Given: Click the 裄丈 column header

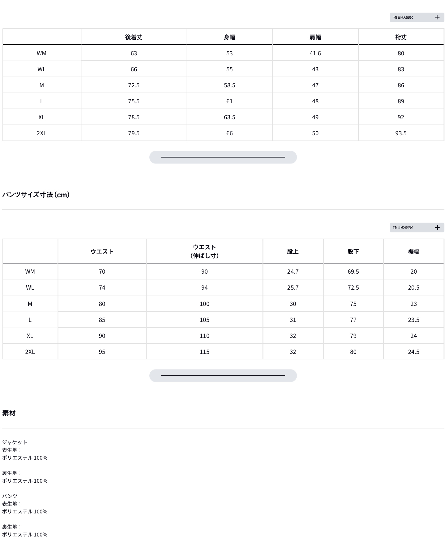Looking at the screenshot, I should coord(401,37).
